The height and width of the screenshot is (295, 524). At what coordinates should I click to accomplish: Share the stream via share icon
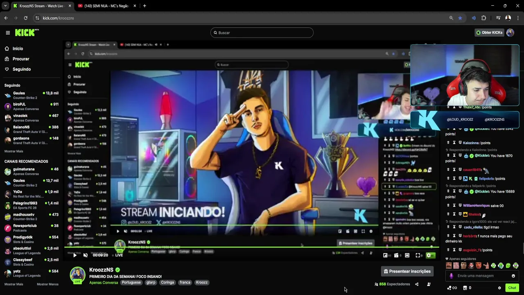(x=417, y=284)
